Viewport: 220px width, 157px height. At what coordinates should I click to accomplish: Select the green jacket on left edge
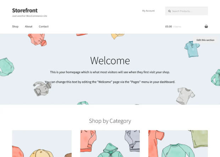(7, 67)
